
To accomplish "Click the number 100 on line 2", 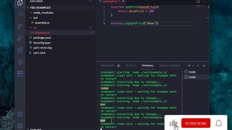I will [151, 11].
